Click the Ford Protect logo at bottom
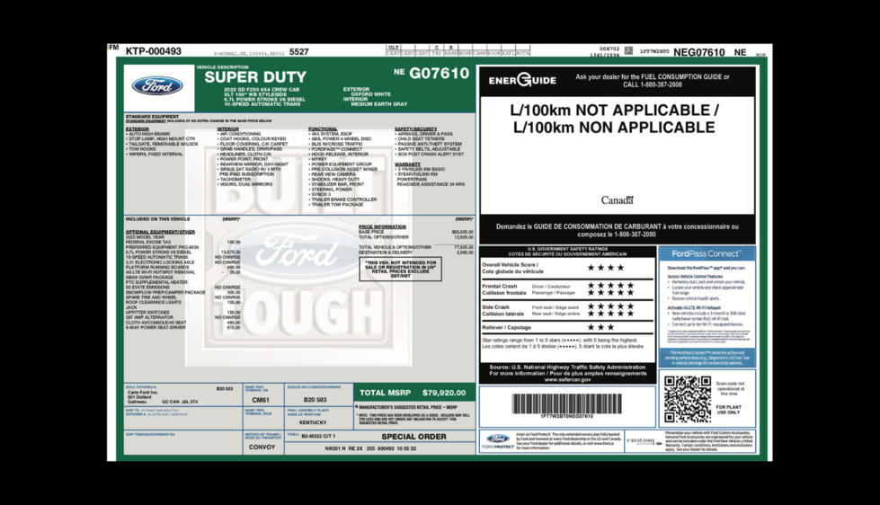880x505 pixels. (498, 441)
